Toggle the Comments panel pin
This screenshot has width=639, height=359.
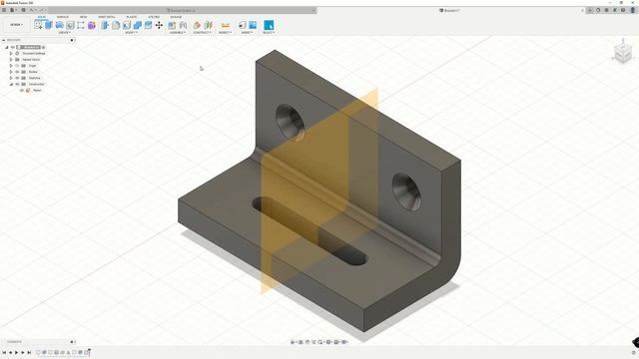click(72, 341)
